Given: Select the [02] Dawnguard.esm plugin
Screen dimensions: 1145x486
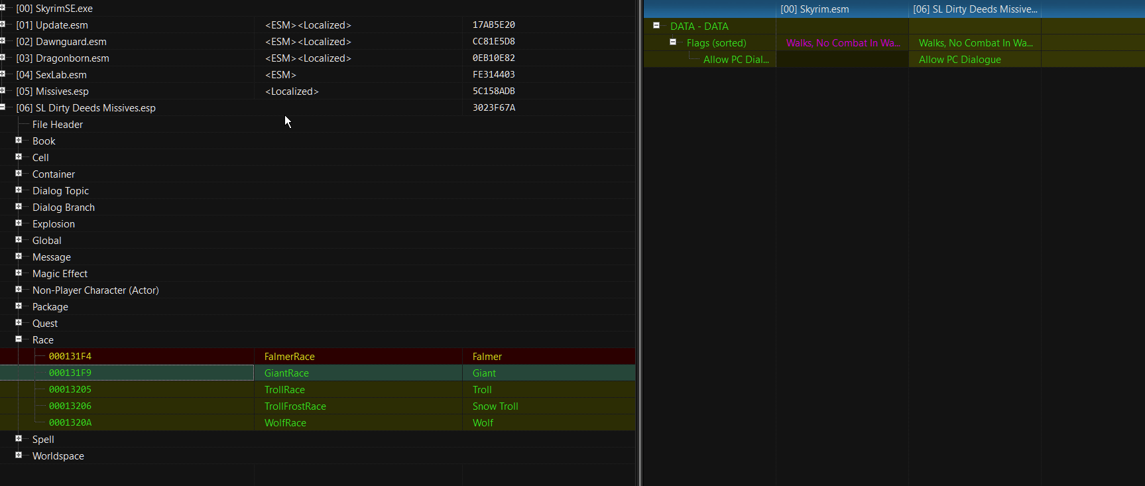Looking at the screenshot, I should click(61, 42).
